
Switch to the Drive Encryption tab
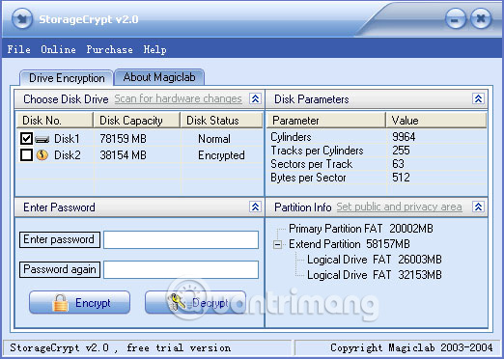point(67,78)
